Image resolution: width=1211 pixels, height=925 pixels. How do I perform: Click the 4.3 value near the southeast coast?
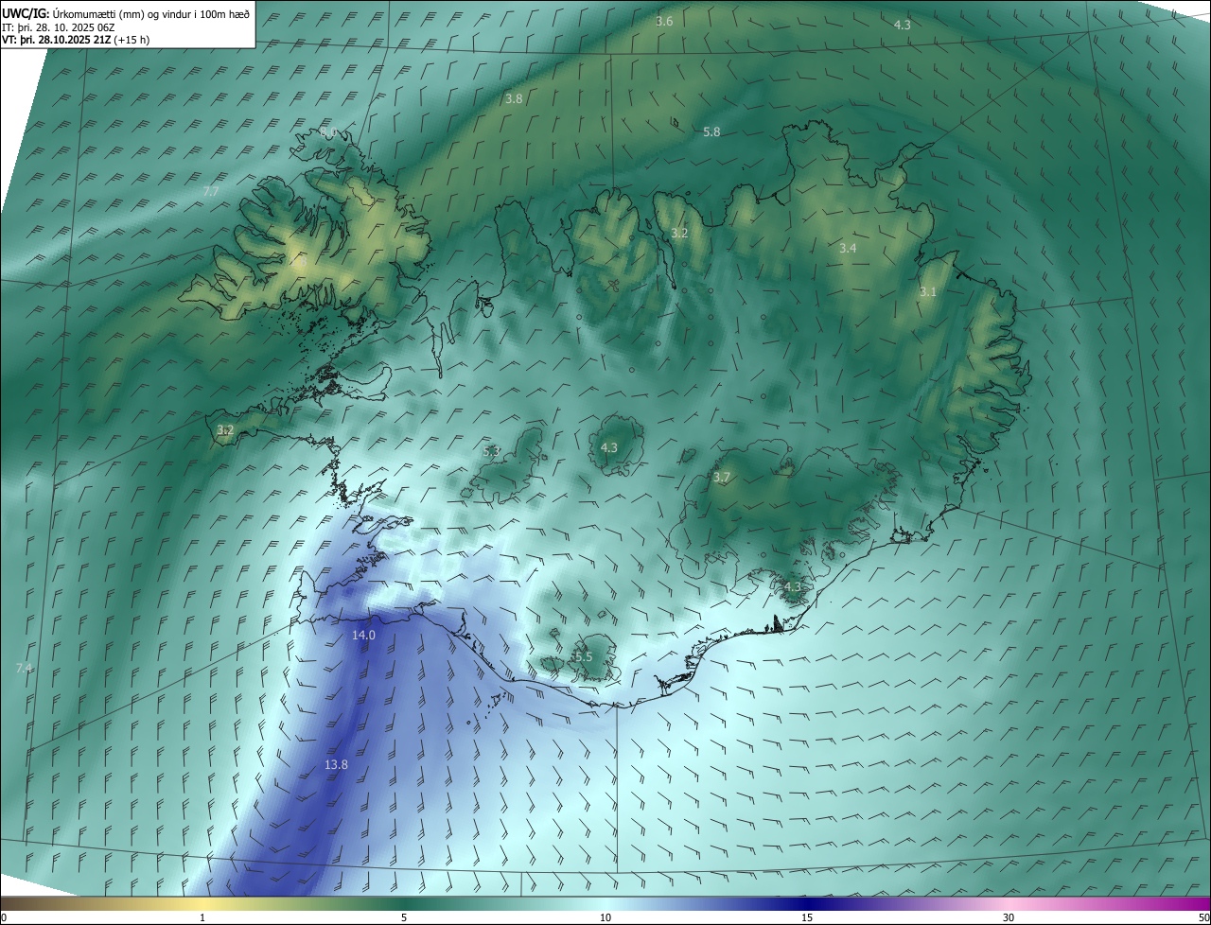point(793,586)
